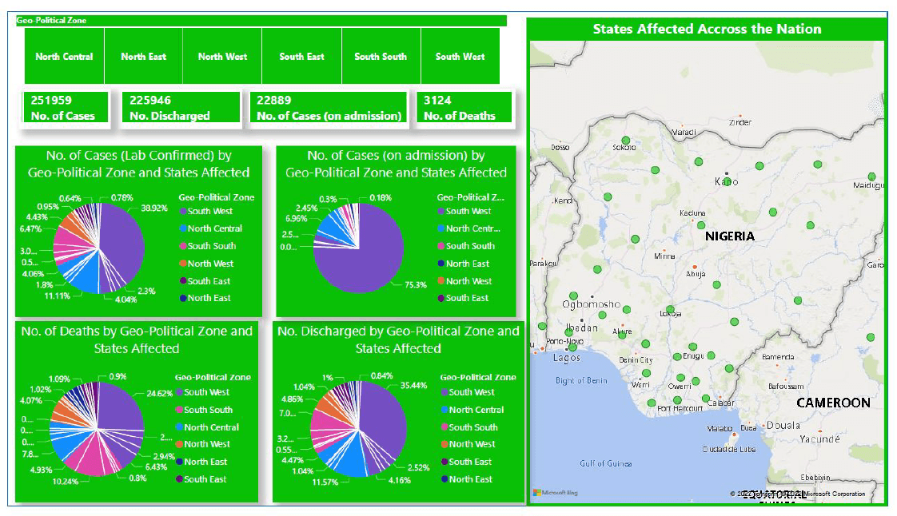The height and width of the screenshot is (516, 897).
Task: Select the North Central zone slicer
Action: click(64, 57)
